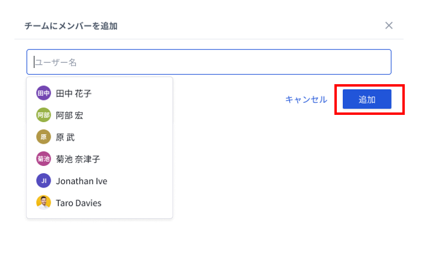This screenshot has width=421, height=264.
Task: Select the Taro Davies name
Action: 79,203
